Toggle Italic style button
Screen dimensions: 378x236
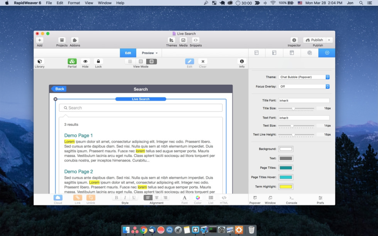click(125, 198)
